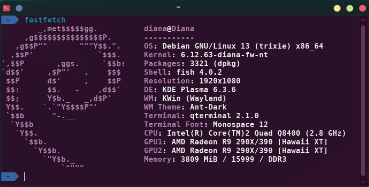Click the Packages 3321 (dpkg) line
This screenshot has height=187, width=369.
[x=192, y=64]
